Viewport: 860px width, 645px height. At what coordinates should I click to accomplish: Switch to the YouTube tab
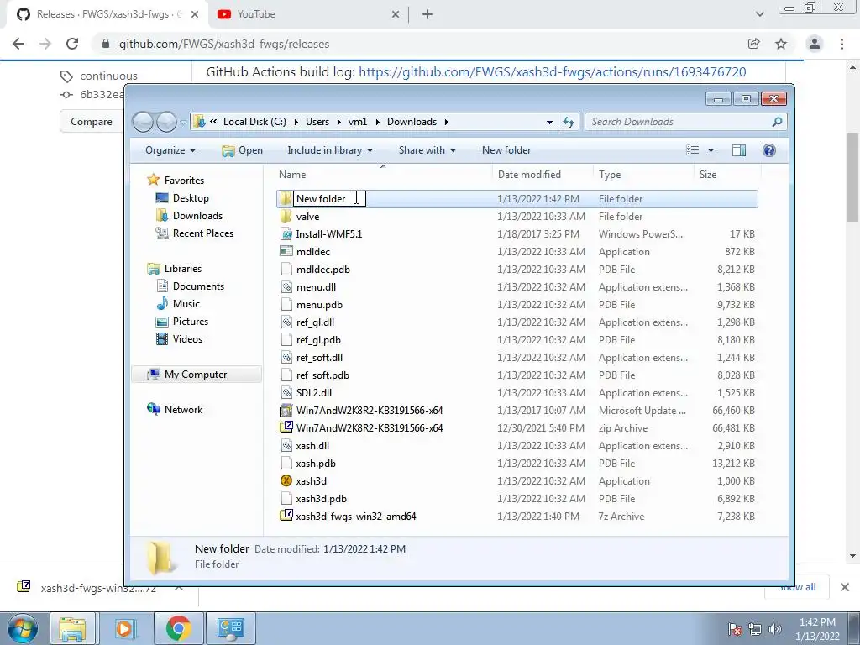(x=307, y=14)
